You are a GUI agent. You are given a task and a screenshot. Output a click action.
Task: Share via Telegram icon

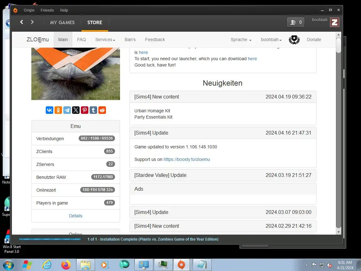67,110
